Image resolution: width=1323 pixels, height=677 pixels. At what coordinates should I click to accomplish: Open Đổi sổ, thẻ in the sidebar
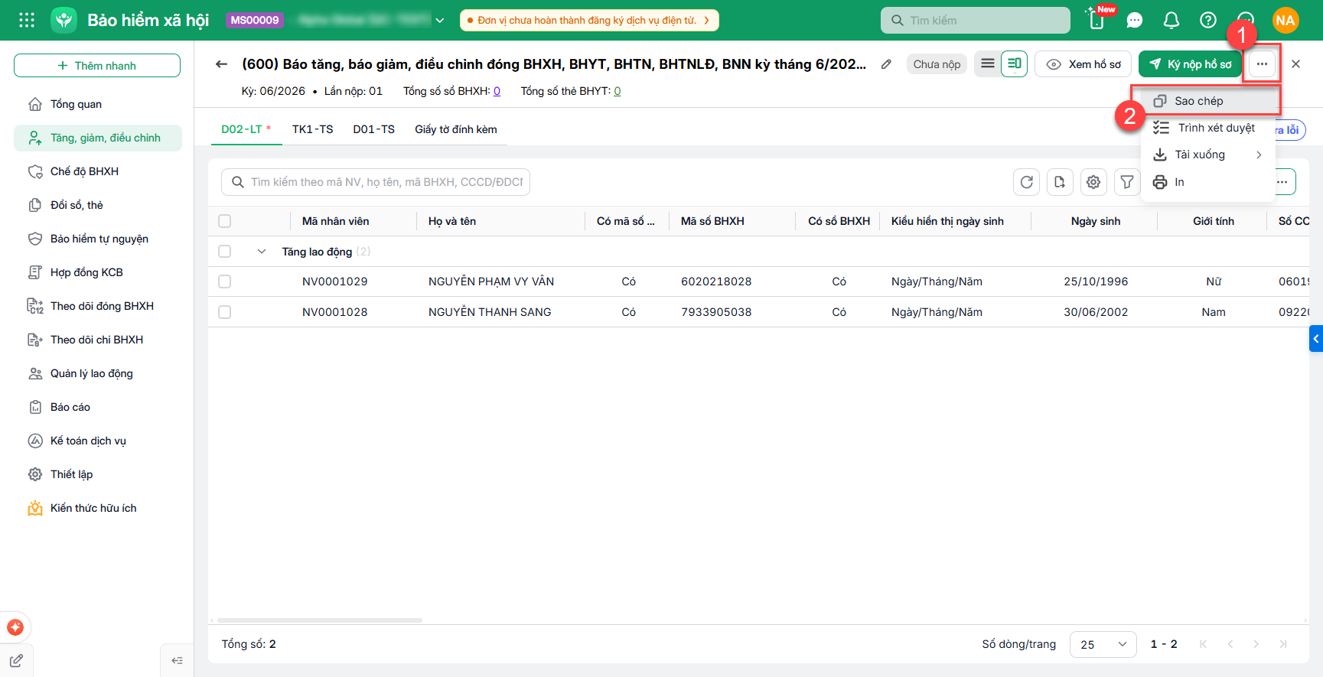[98, 205]
